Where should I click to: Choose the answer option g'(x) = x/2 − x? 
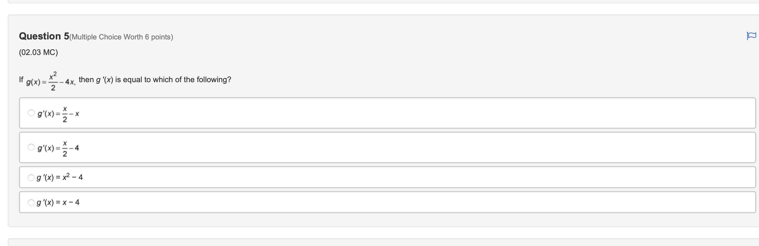pos(58,114)
